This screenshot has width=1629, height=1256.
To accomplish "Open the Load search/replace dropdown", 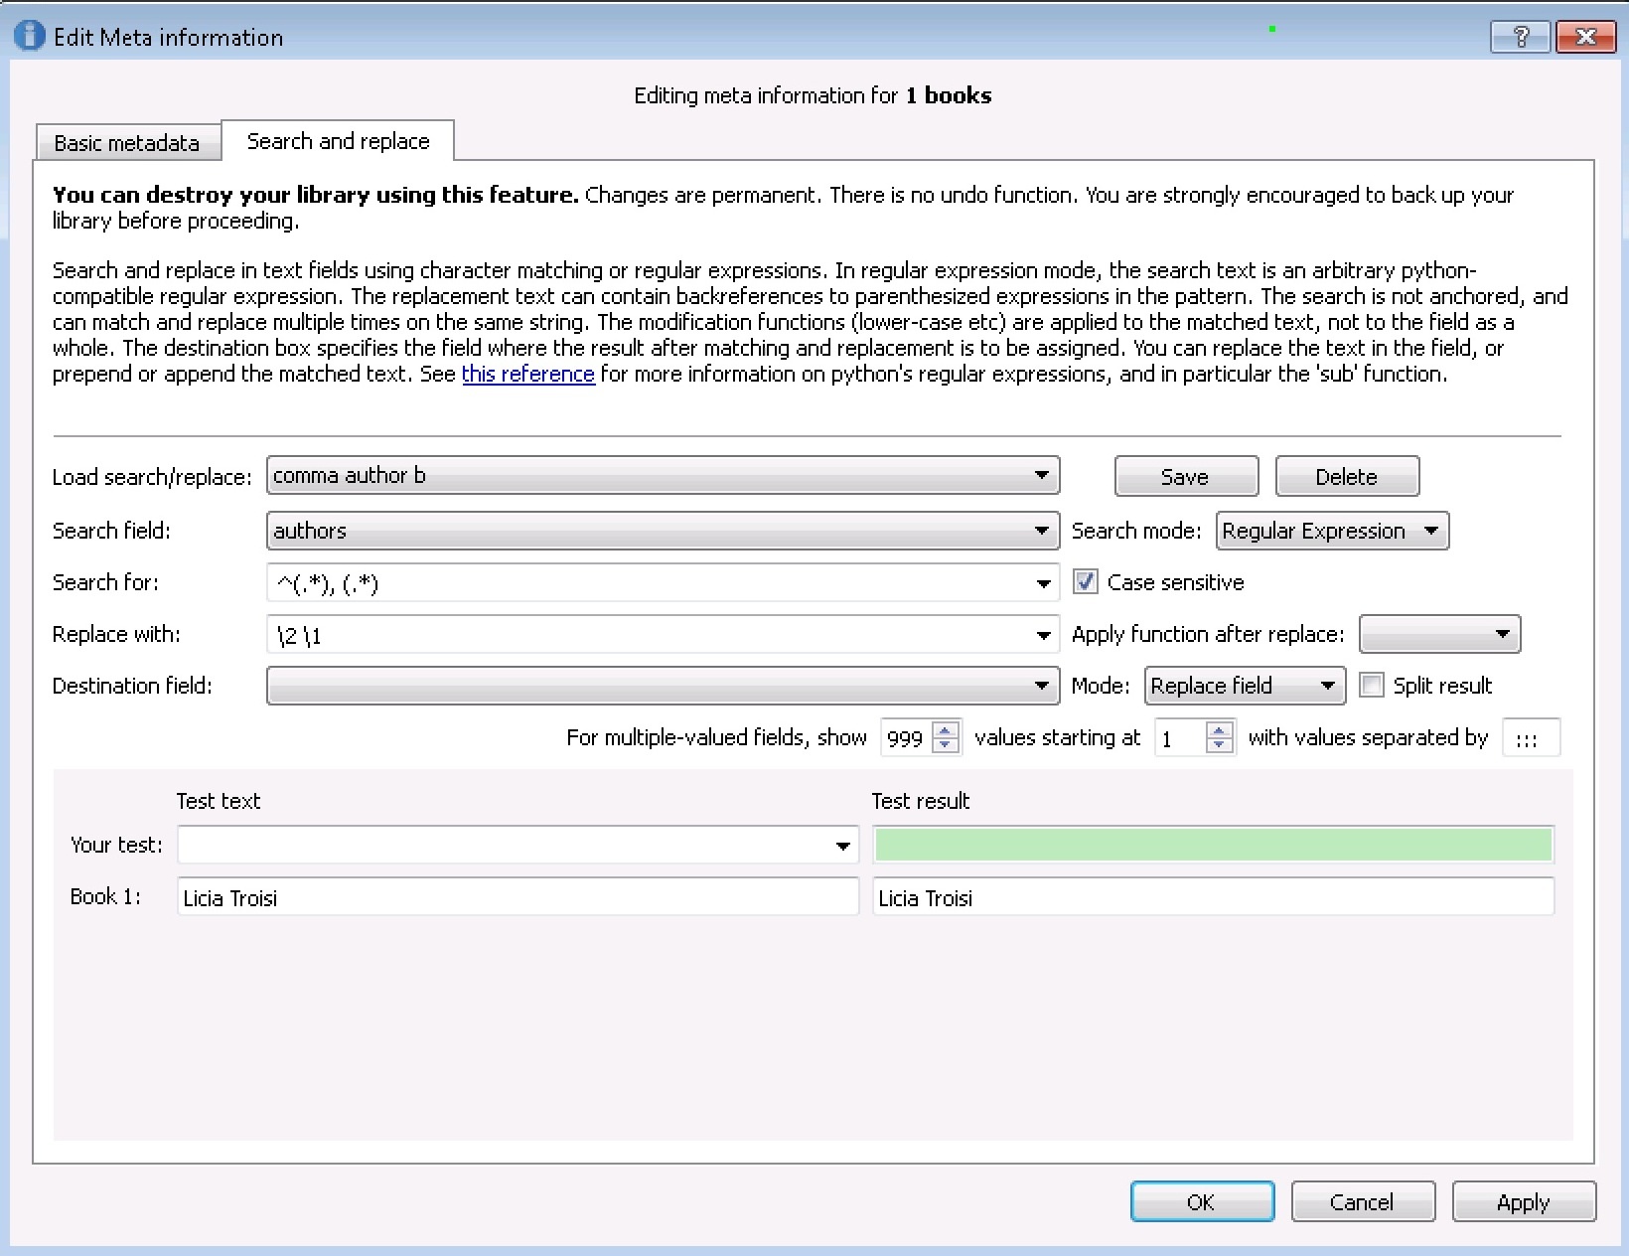I will [663, 476].
